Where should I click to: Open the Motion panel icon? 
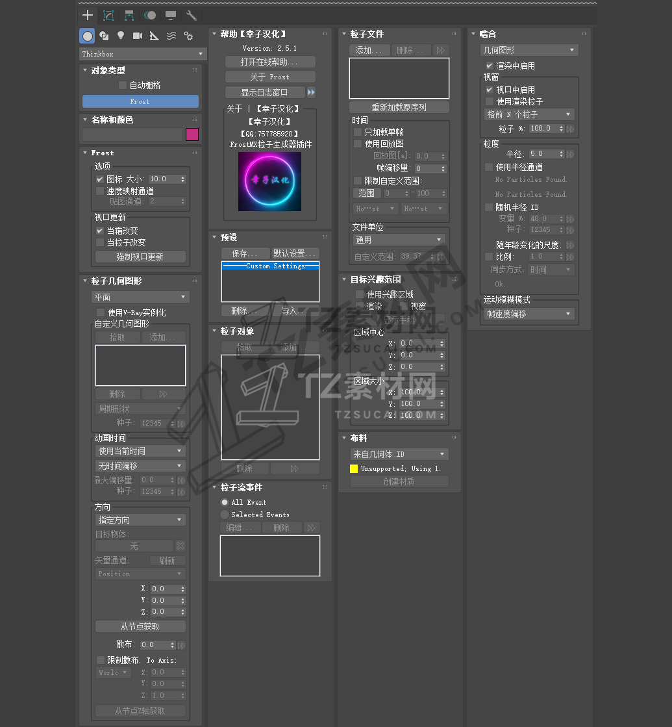coord(150,16)
